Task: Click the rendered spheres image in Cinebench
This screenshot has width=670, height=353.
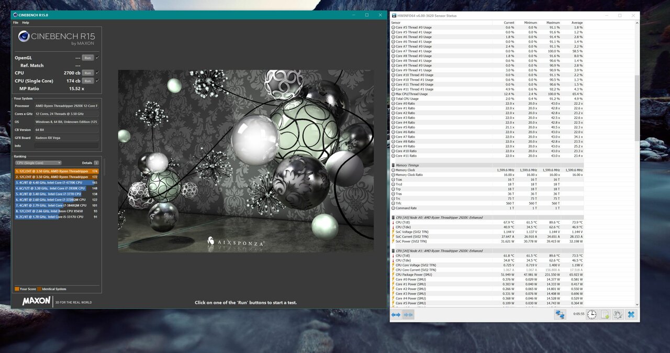Action: (x=245, y=161)
